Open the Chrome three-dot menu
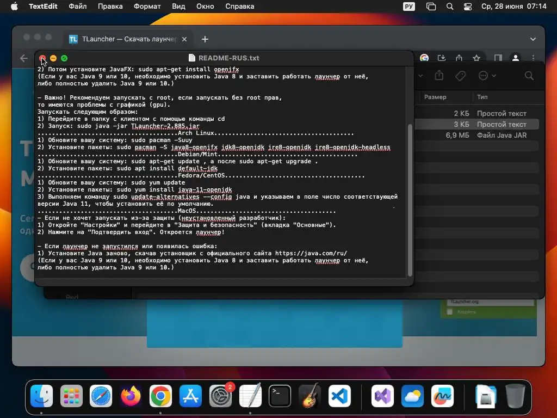Viewport: 557px width, 418px height. (533, 58)
